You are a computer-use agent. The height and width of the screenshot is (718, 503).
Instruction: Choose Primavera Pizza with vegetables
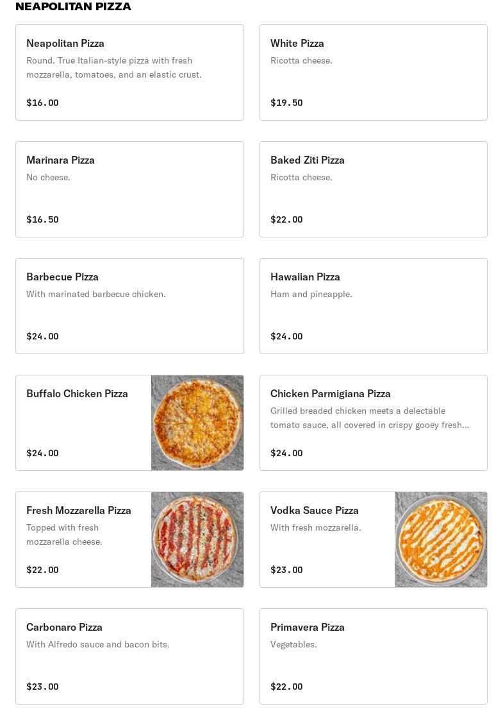pos(308,628)
